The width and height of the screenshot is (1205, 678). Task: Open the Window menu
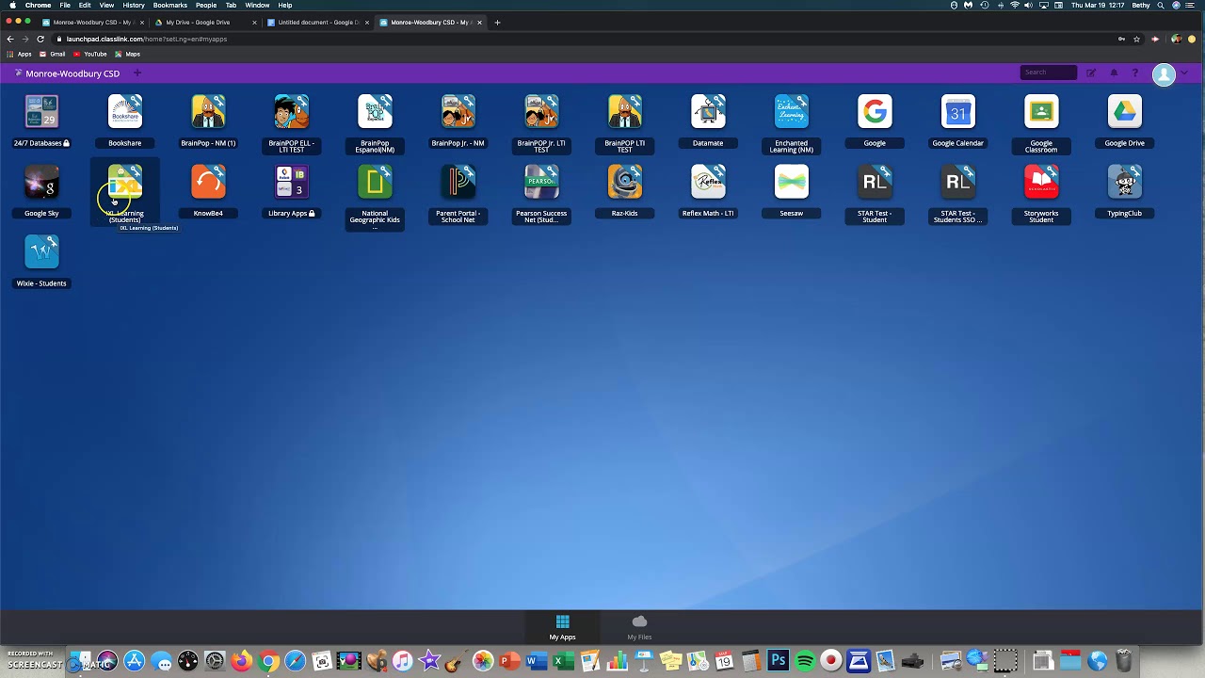click(257, 5)
